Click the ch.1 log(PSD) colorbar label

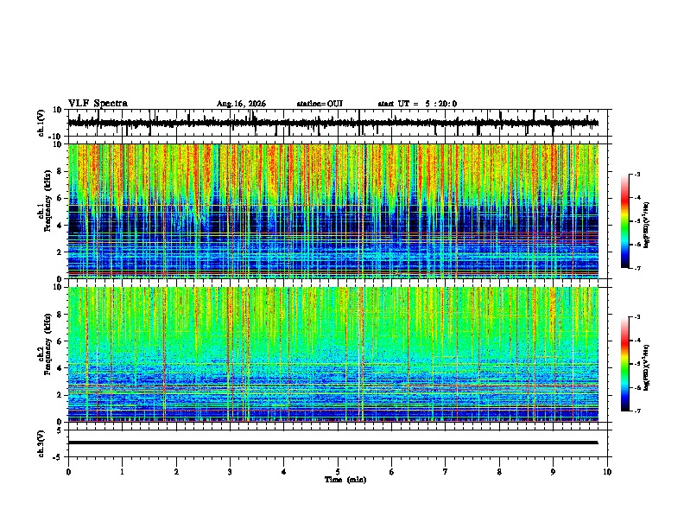point(646,225)
